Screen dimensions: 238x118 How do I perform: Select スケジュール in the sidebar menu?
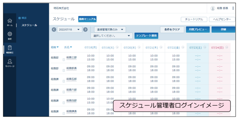29,25
